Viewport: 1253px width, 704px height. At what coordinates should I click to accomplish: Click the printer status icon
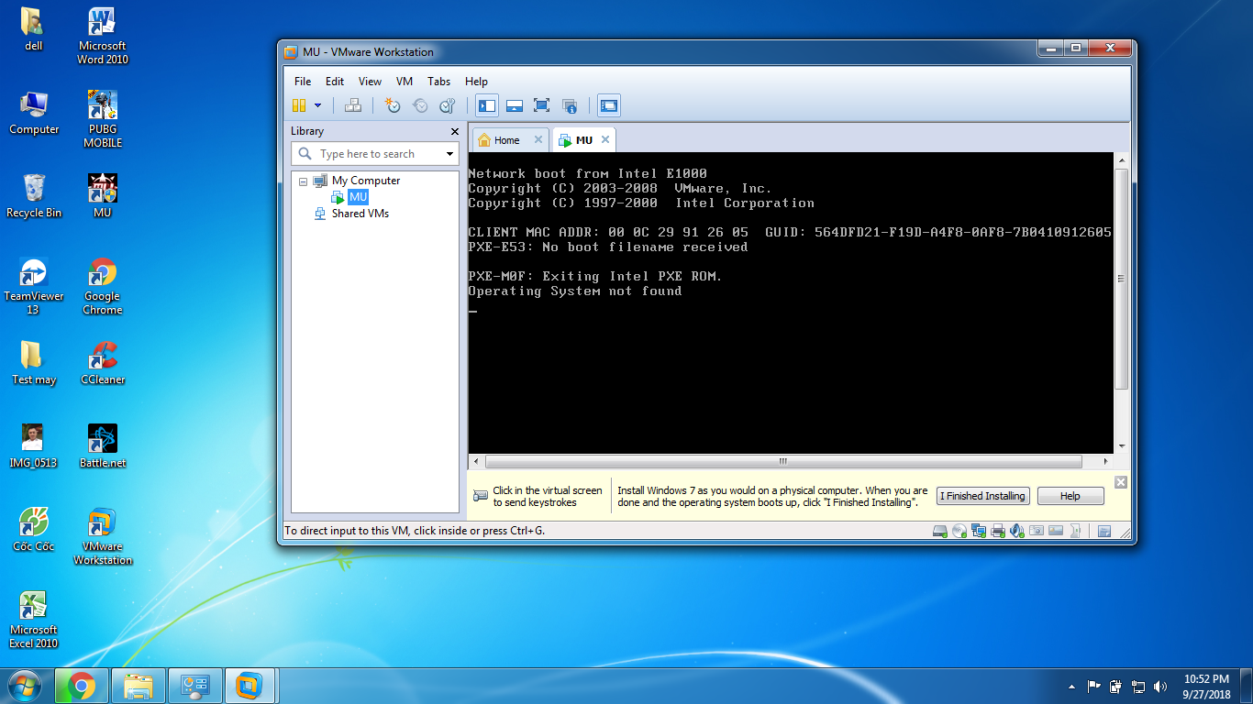point(998,531)
